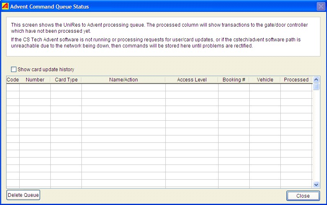Enable Show card update history checkbox
The width and height of the screenshot is (327, 205).
pyautogui.click(x=14, y=69)
